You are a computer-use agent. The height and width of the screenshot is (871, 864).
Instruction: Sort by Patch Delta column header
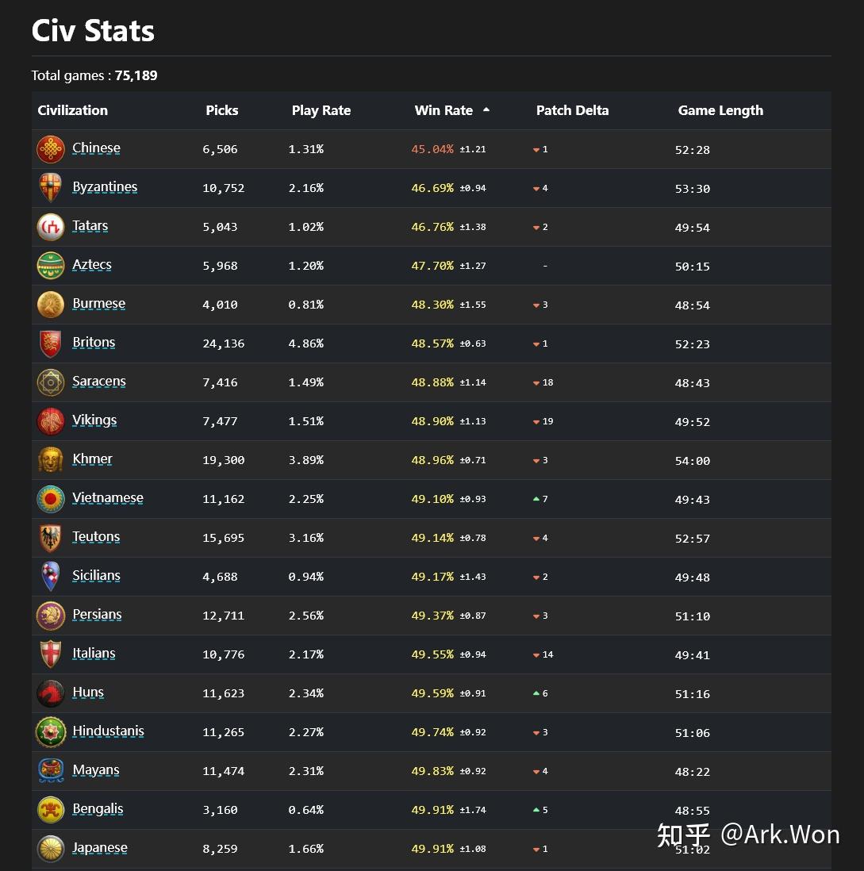tap(572, 110)
